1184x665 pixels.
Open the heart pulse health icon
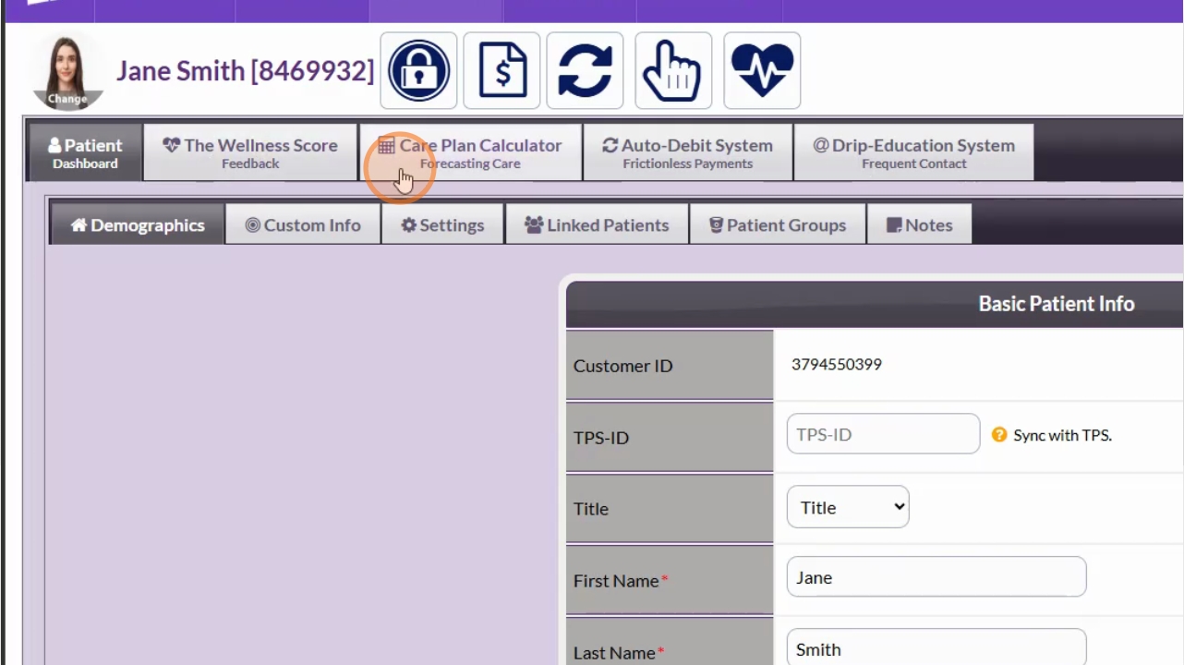tap(762, 71)
